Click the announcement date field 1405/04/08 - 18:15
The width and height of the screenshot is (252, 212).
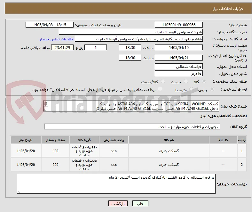[x=50, y=25]
